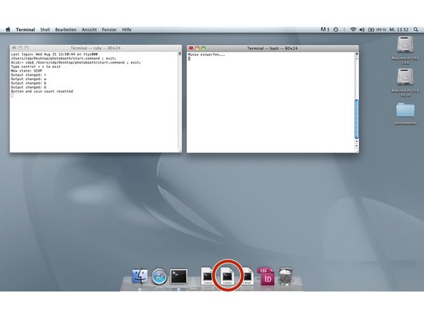Screen dimensions: 424x318
Task: Focus the ruby terminal window title bar
Action: pyautogui.click(x=96, y=48)
